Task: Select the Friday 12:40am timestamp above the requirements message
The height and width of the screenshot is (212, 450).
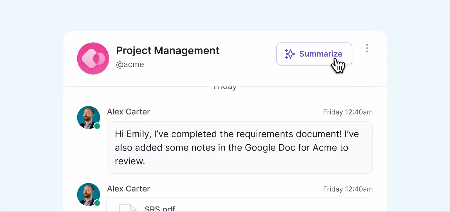Action: 348,112
